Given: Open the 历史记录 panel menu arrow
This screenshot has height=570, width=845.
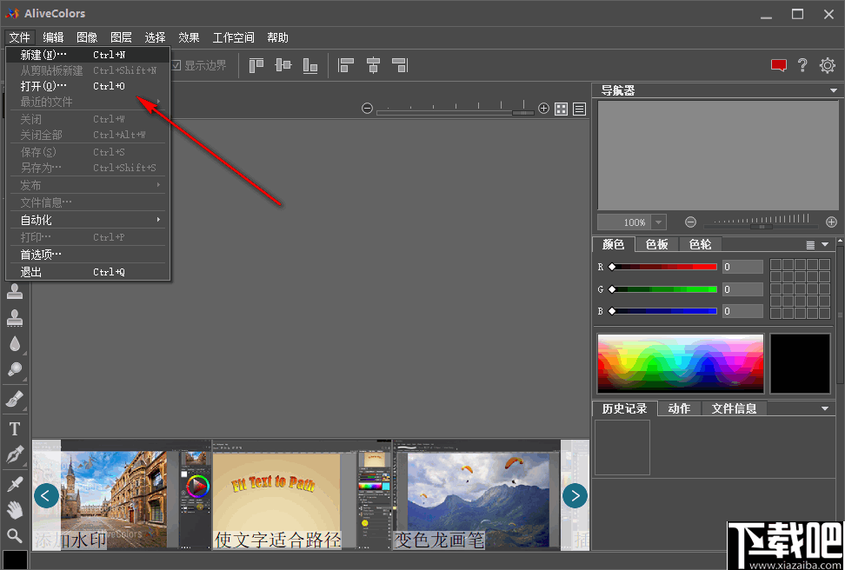Looking at the screenshot, I should [825, 409].
